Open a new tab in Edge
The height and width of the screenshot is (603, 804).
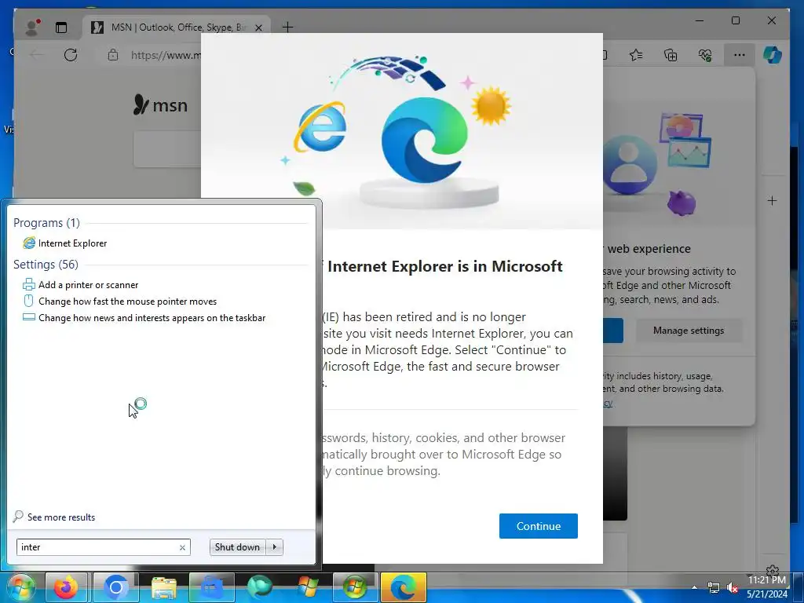tap(287, 27)
